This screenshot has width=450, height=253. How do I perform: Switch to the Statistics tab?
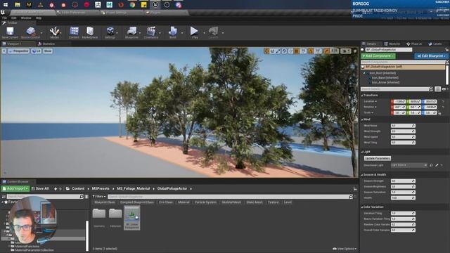coord(46,44)
